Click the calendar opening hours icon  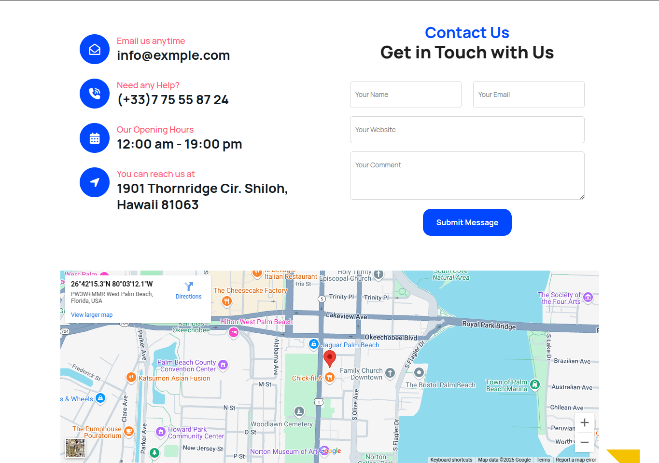click(x=95, y=138)
